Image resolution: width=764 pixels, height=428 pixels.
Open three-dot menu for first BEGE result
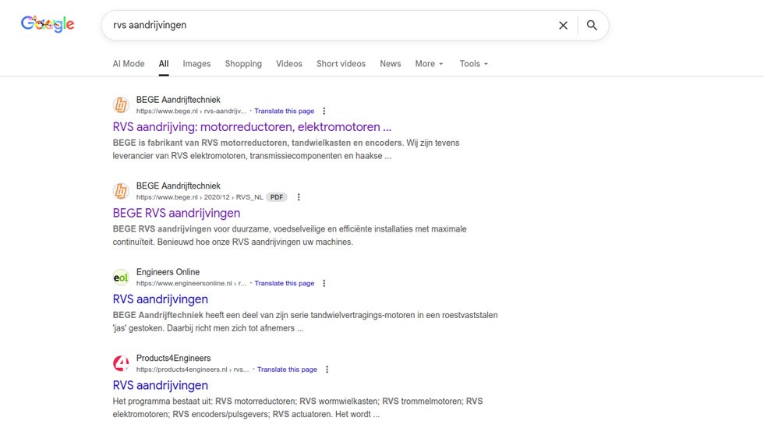324,111
